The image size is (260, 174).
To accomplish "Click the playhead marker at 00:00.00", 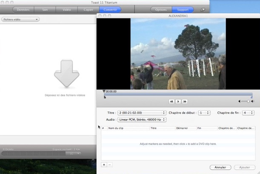I will (x=104, y=91).
